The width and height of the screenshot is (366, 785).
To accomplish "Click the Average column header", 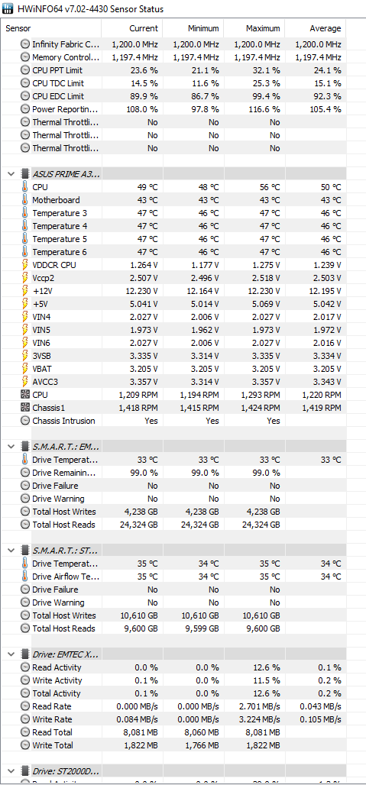I will click(x=316, y=28).
